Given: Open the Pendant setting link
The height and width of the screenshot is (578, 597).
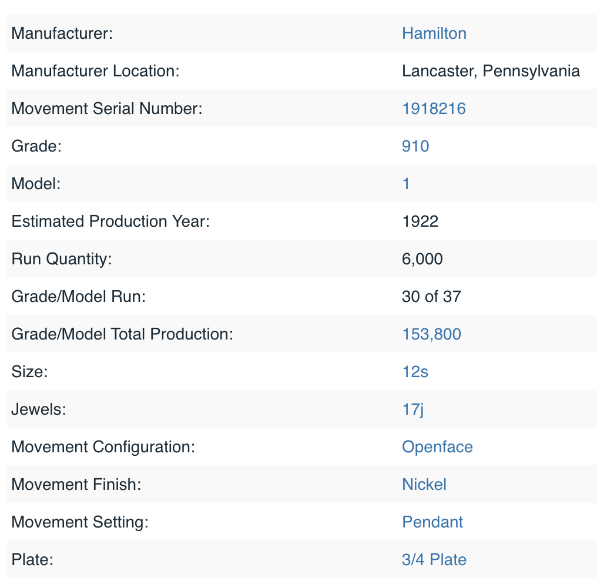Looking at the screenshot, I should 432,522.
